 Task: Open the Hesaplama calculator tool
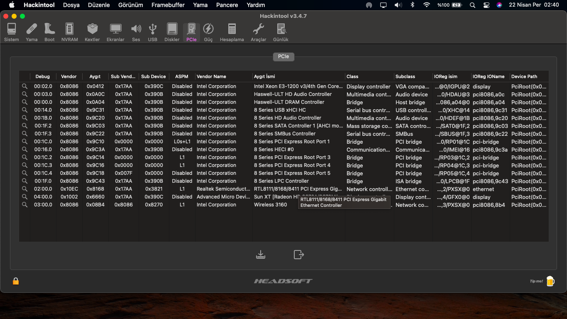pos(232,32)
